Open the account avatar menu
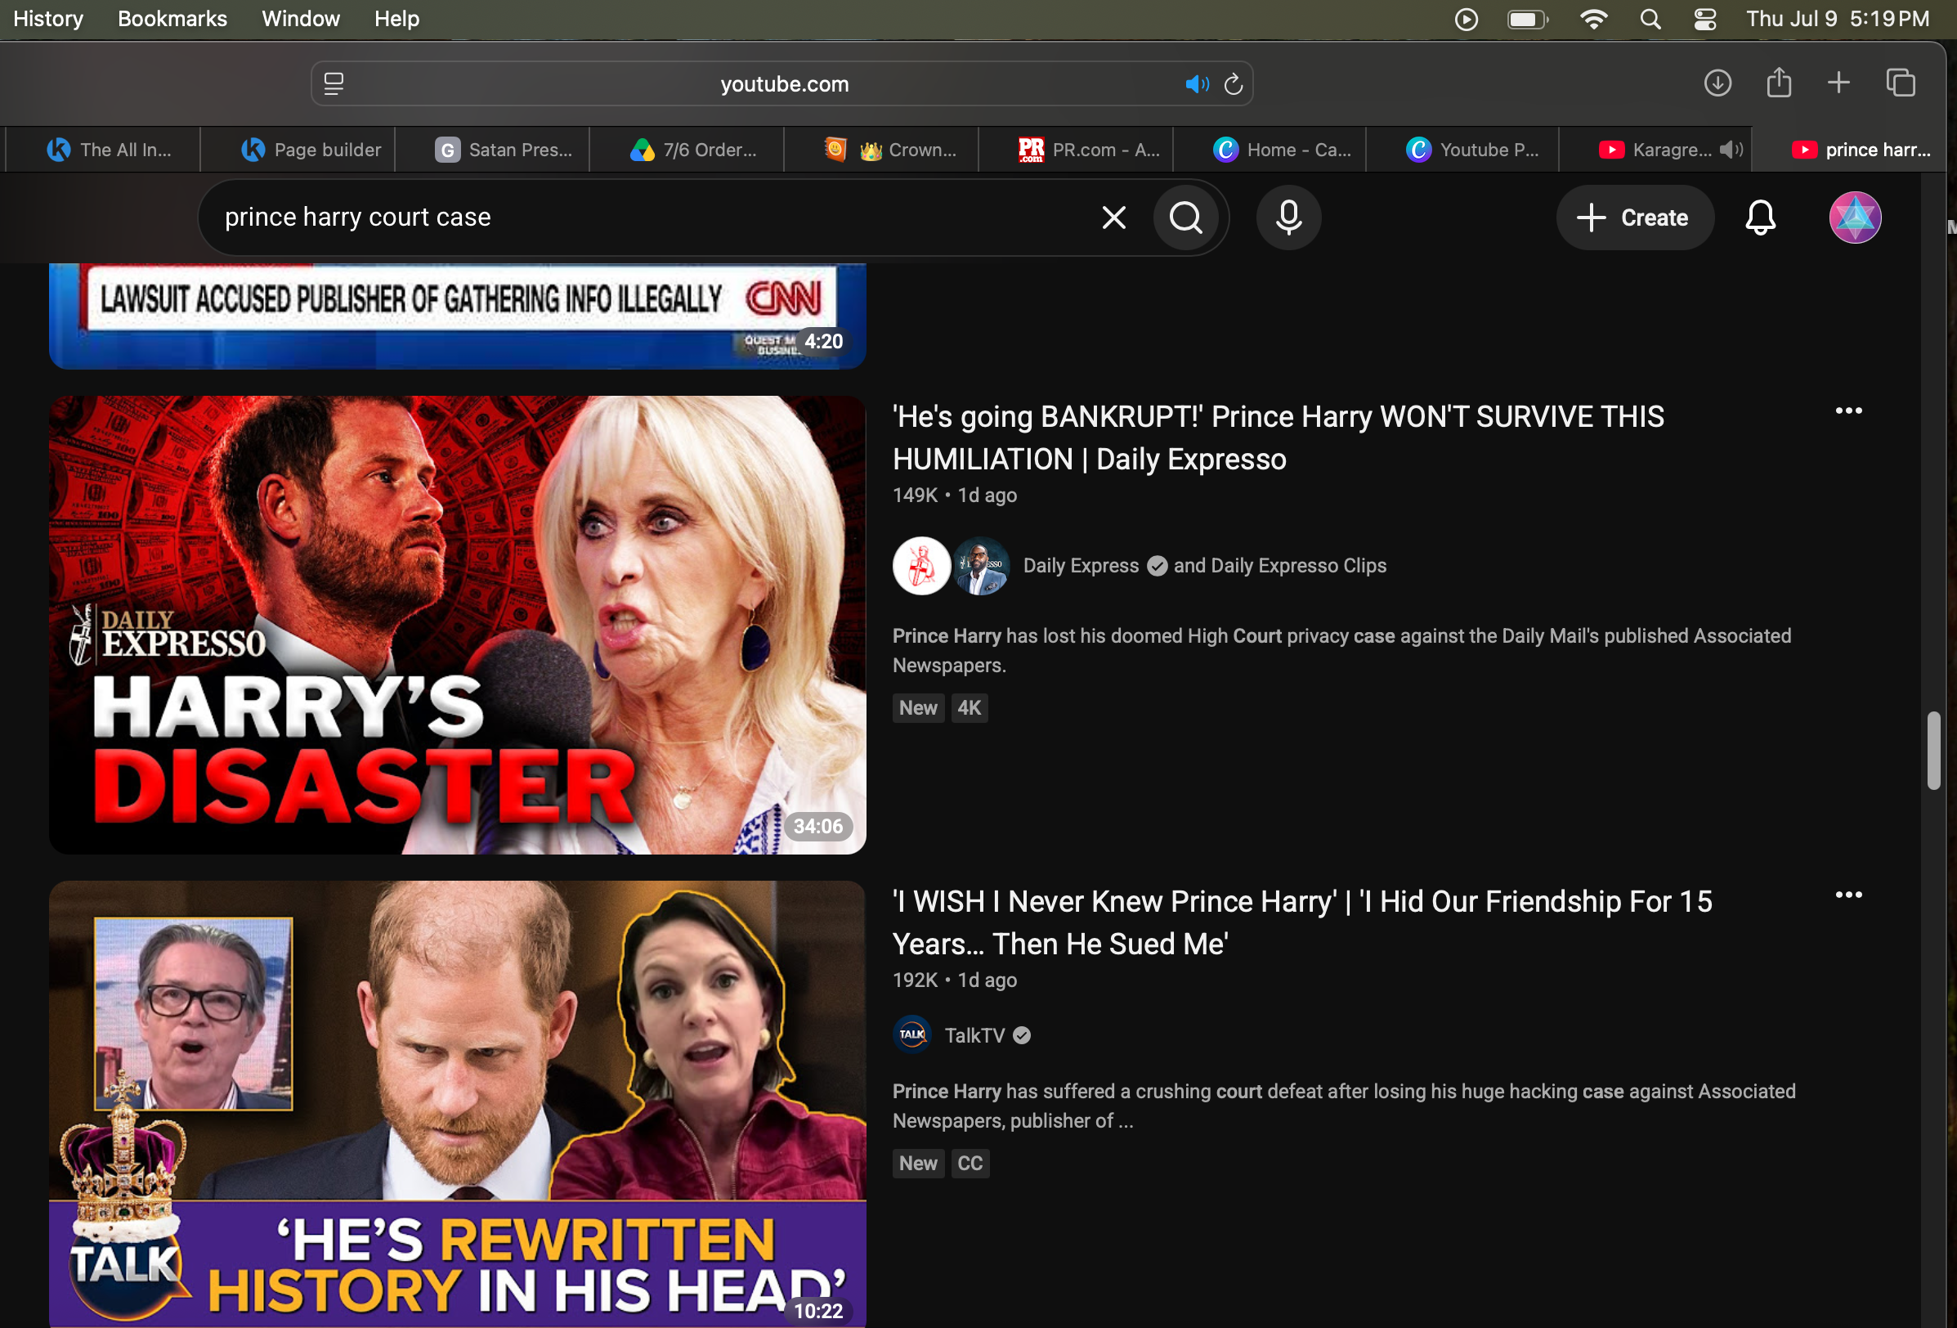The height and width of the screenshot is (1328, 1957). (1855, 218)
